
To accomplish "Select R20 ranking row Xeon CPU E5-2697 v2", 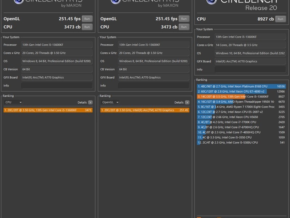I will 241,112.
